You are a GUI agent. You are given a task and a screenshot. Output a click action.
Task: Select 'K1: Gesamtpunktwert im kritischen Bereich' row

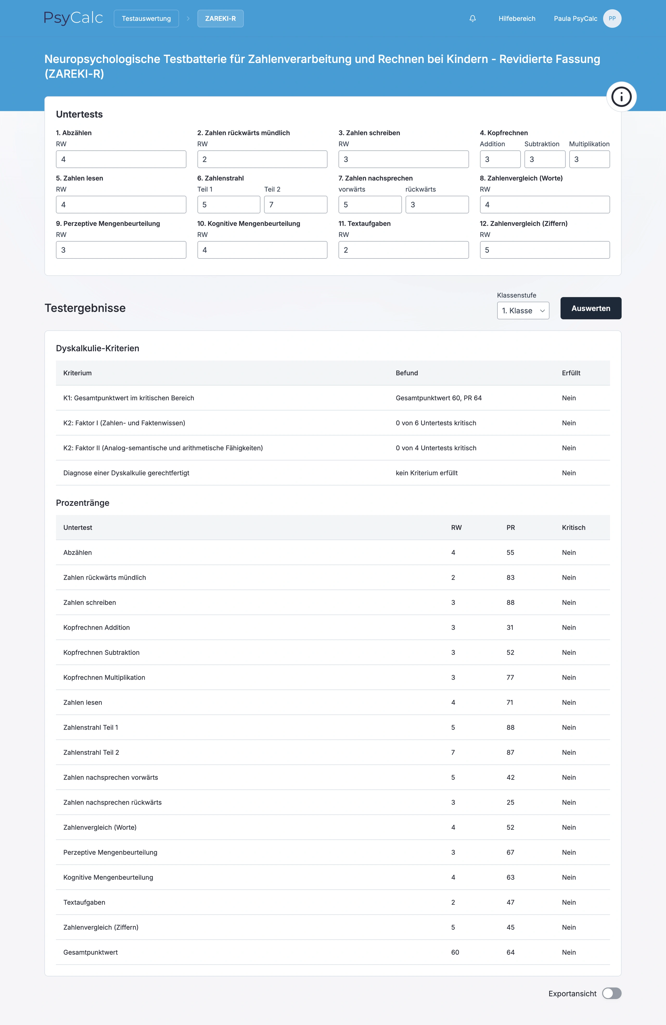333,398
